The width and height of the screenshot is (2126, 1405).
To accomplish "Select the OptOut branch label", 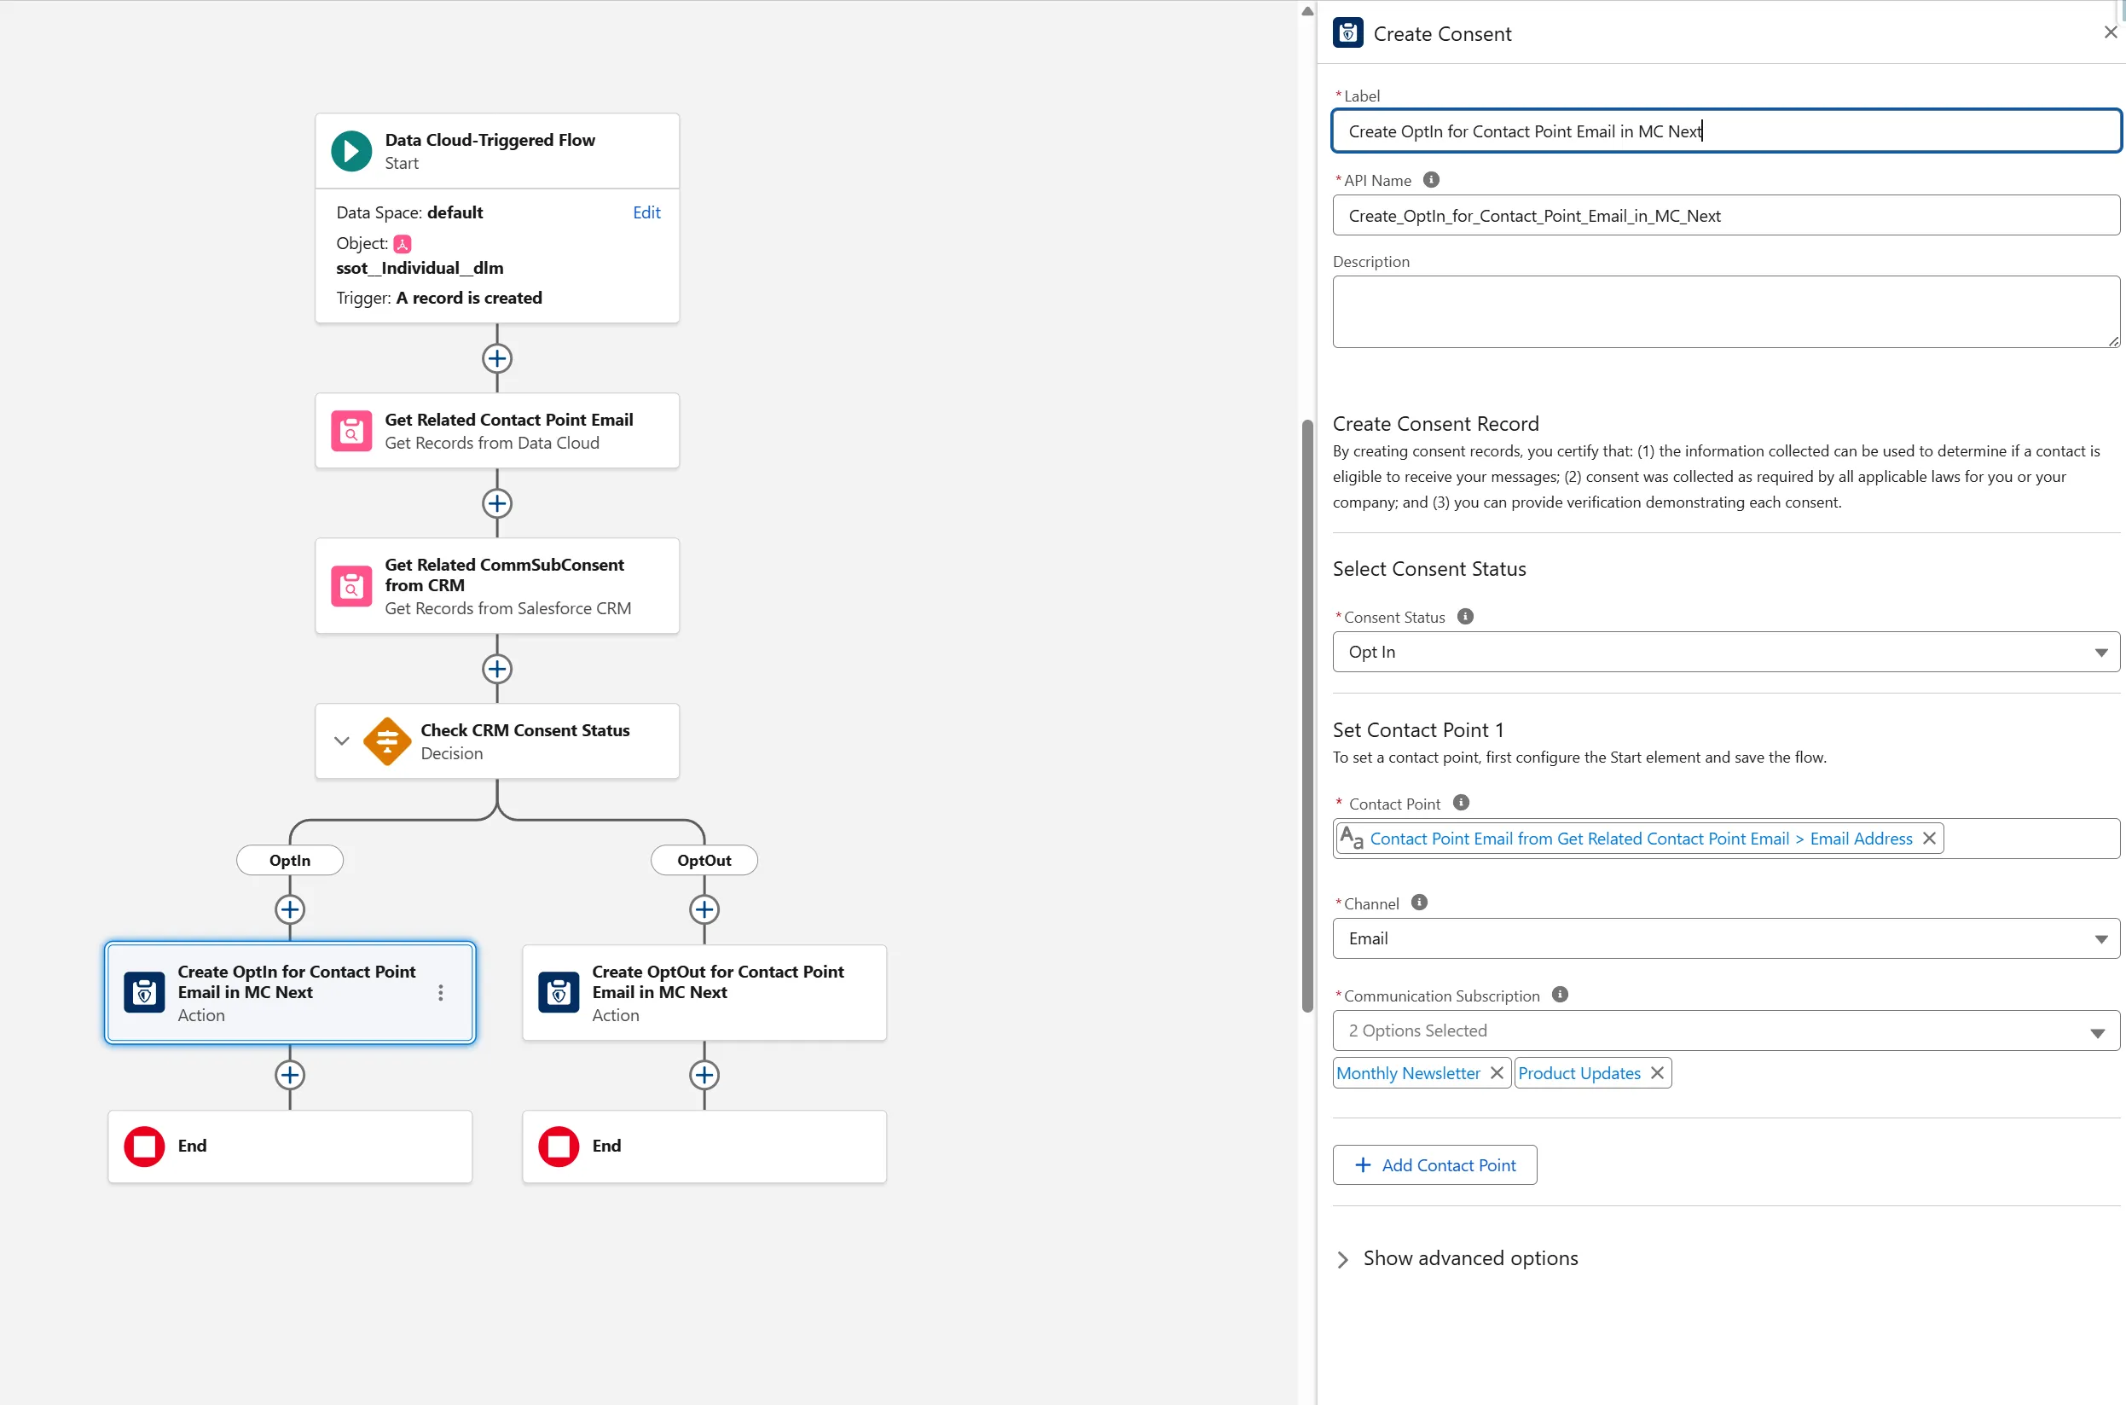I will (704, 861).
